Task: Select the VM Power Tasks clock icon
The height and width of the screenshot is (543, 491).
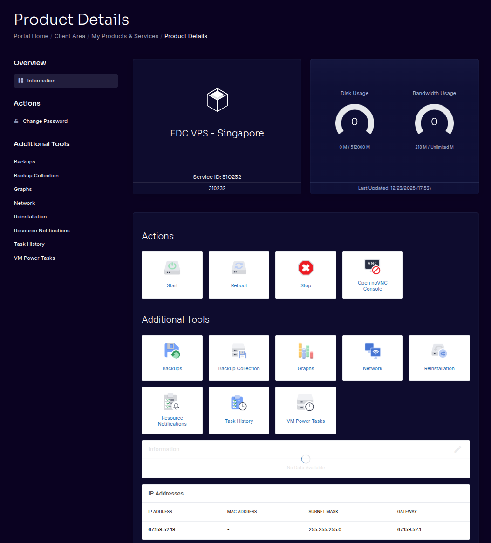Action: coord(306,402)
